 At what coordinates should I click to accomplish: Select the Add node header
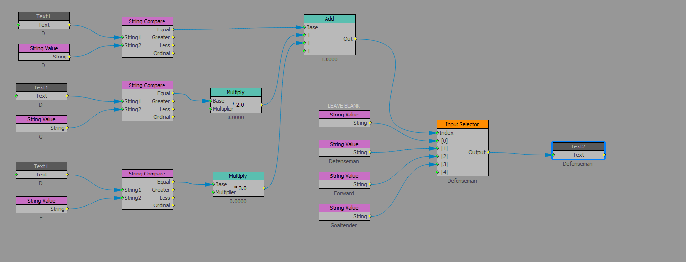click(329, 19)
